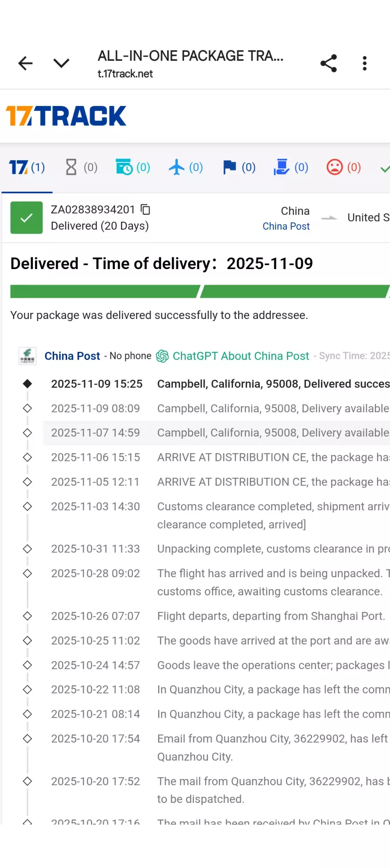The height and width of the screenshot is (868, 390).
Task: Click the green delivery progress bar
Action: pyautogui.click(x=199, y=292)
